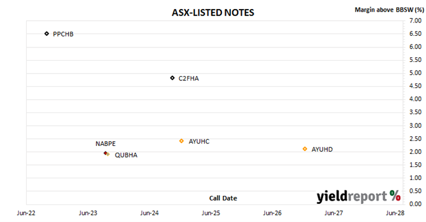This screenshot has width=426, height=222.
Task: Click the Call Date axis title
Action: click(223, 198)
